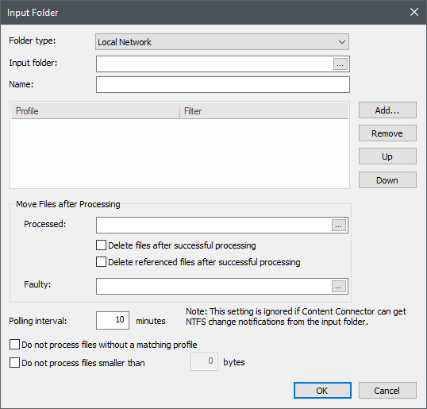Click the Profile column header
This screenshot has height=409, width=427.
pos(95,111)
